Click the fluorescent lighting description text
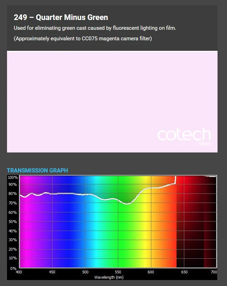 95,28
